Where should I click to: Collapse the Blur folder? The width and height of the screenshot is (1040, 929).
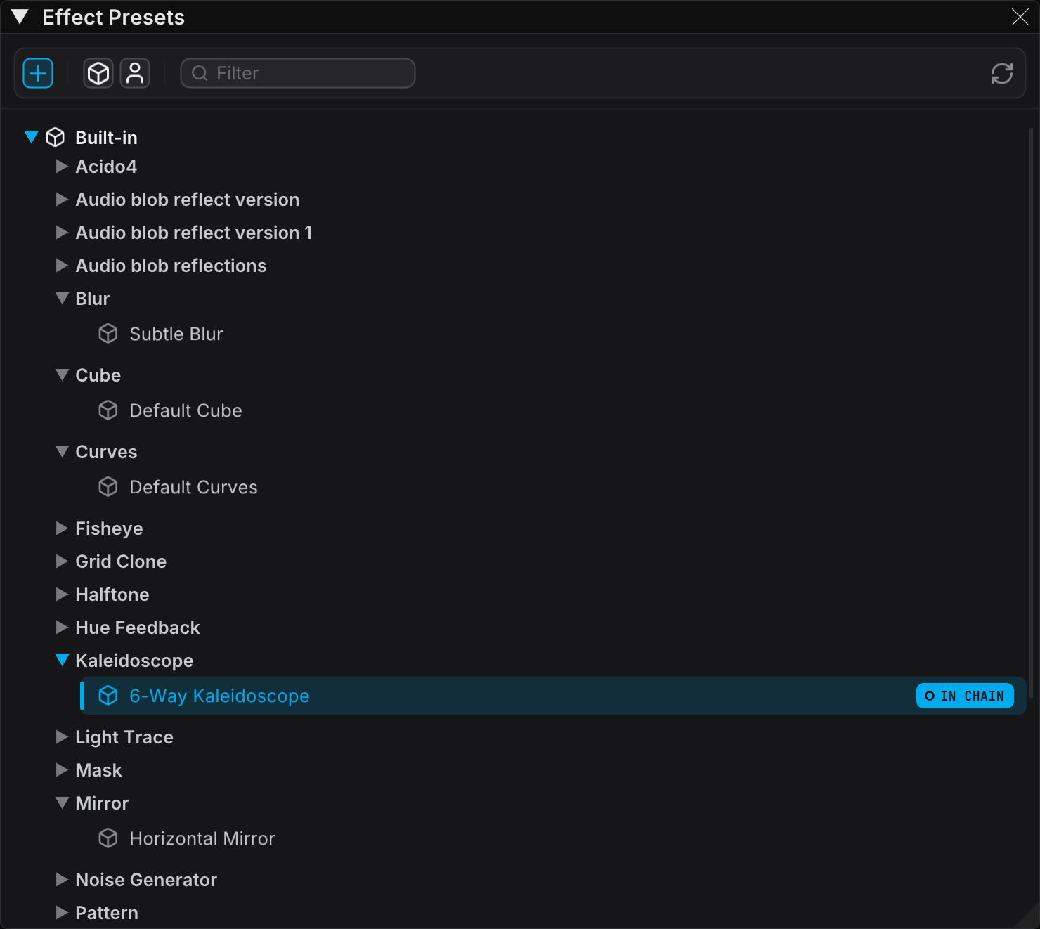(x=62, y=299)
